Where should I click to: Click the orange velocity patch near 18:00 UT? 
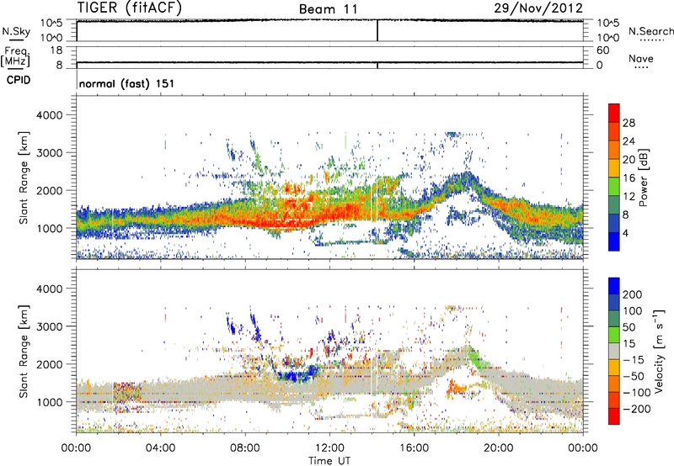[457, 389]
